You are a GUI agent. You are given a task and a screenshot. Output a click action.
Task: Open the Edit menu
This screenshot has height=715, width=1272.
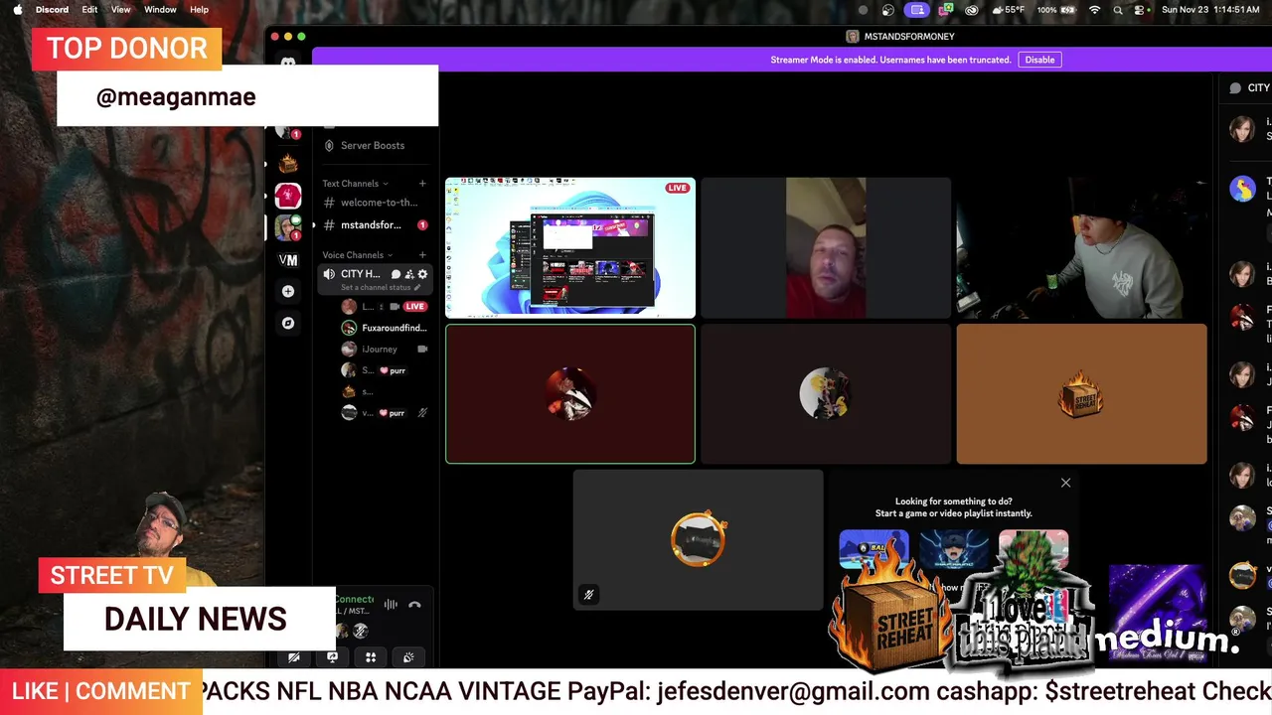(89, 10)
